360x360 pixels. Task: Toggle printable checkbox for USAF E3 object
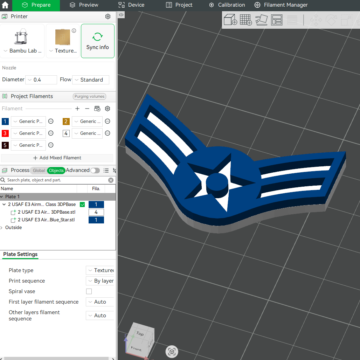pyautogui.click(x=82, y=204)
